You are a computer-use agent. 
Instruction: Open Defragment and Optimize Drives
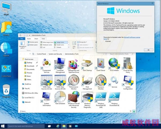(74, 65)
